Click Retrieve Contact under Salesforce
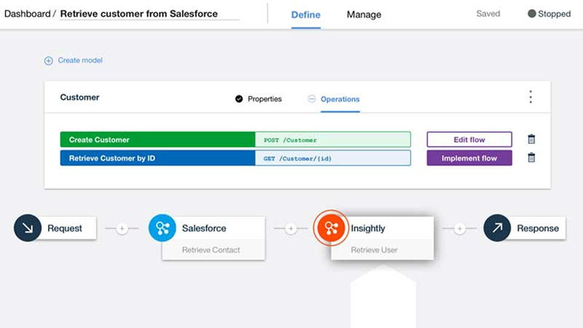This screenshot has width=583, height=328. pyautogui.click(x=211, y=250)
